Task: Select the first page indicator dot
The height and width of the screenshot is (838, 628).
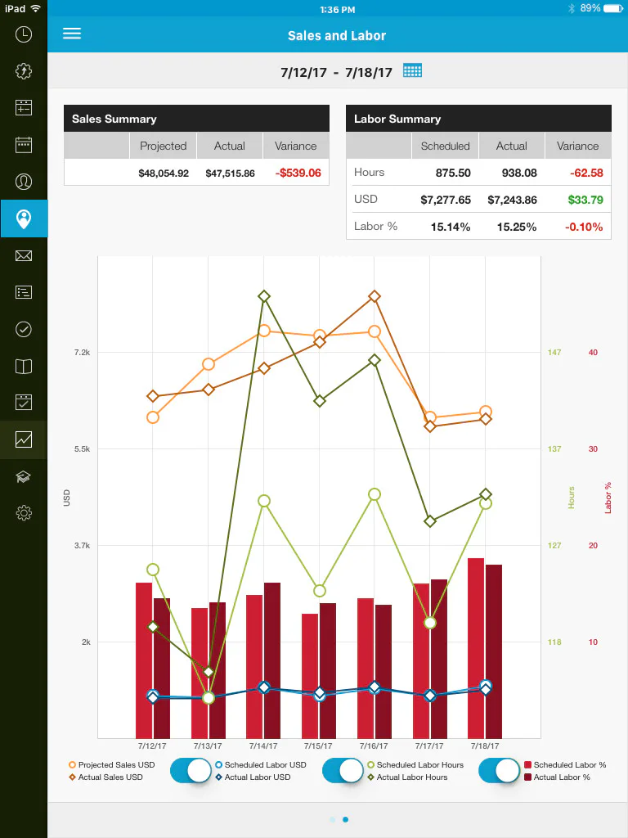Action: pyautogui.click(x=333, y=819)
